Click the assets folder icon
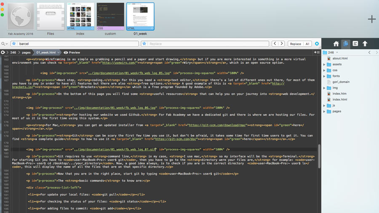This screenshot has width=379, height=213. (x=329, y=64)
